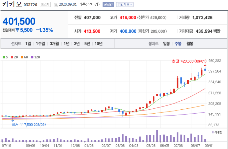Click the 실시간 real-time button
The height and width of the screenshot is (149, 228).
(x=108, y=4)
